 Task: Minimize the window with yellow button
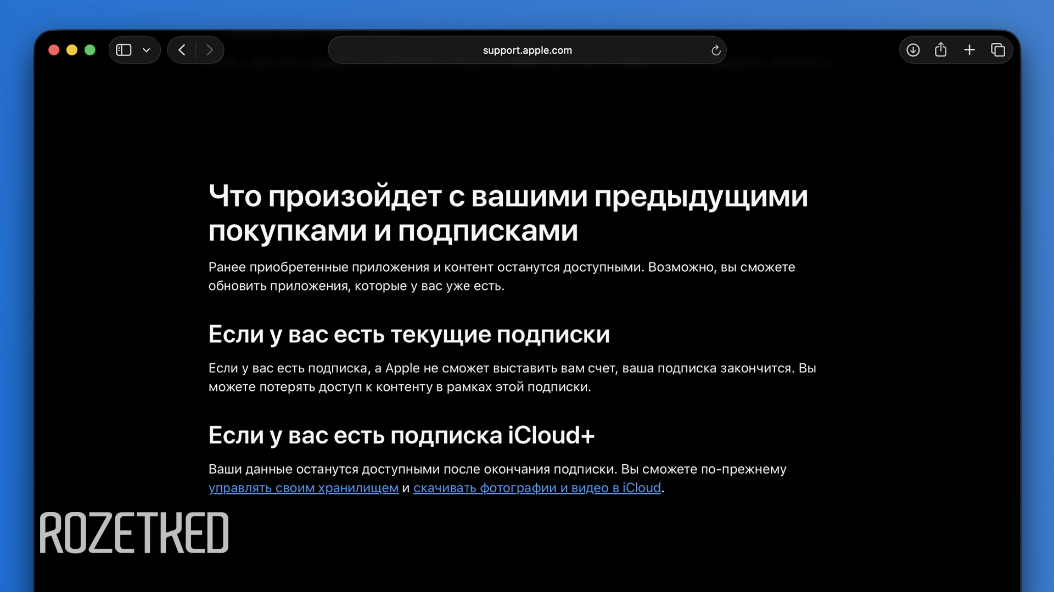click(72, 50)
